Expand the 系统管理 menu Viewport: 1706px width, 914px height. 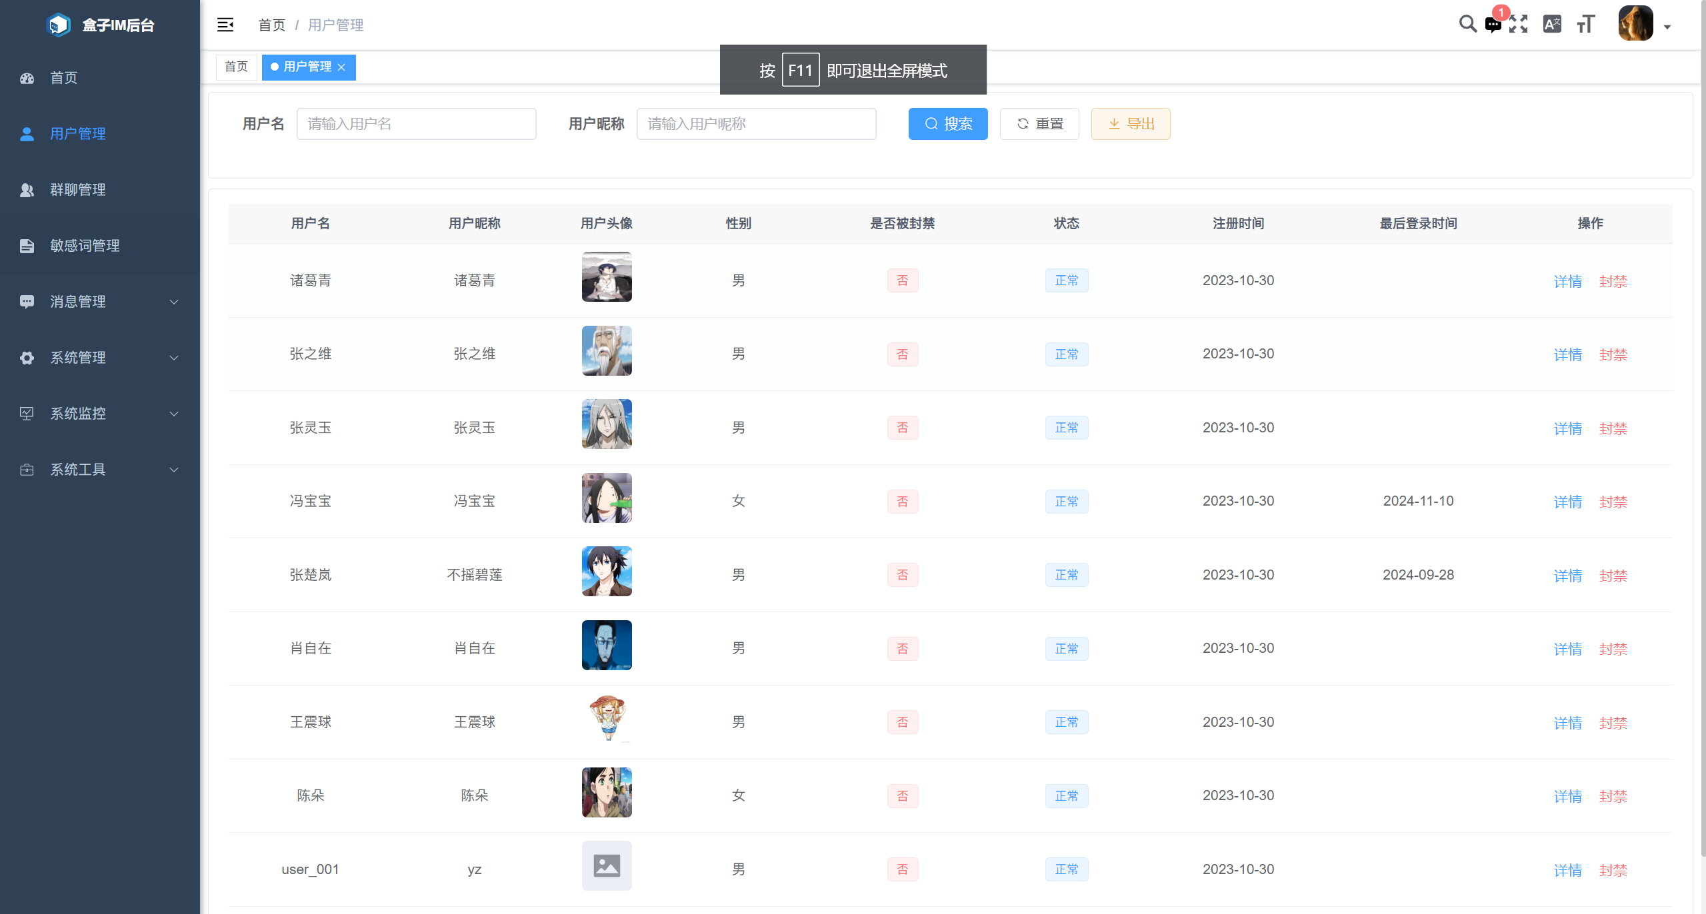[x=78, y=358]
